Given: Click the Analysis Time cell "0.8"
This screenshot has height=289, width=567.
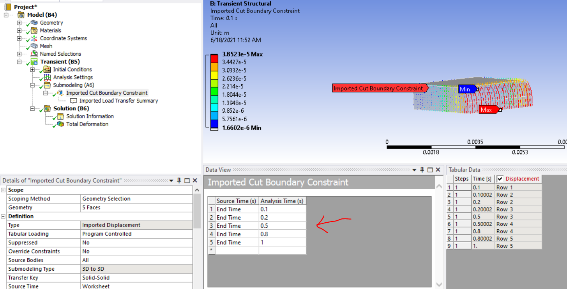Looking at the screenshot, I should (x=283, y=234).
